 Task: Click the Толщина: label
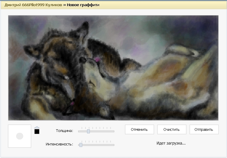tap(65, 131)
